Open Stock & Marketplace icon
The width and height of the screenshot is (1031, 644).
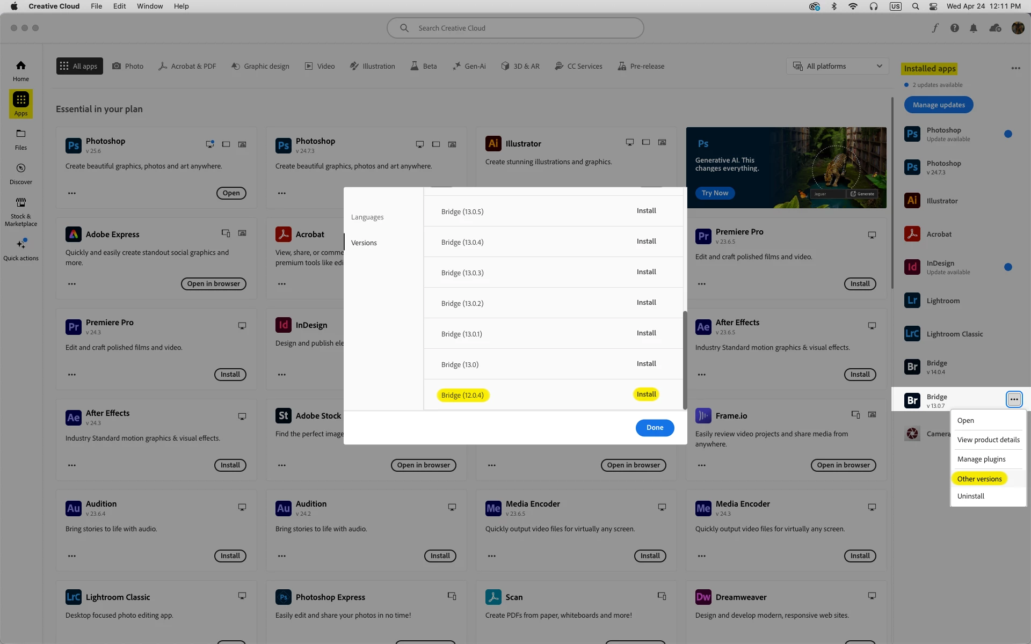[x=20, y=210]
